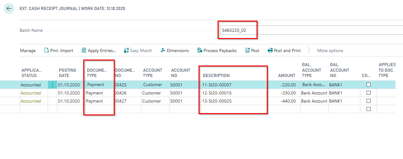Click Accounted status in third row
The height and width of the screenshot is (159, 403).
[31, 101]
